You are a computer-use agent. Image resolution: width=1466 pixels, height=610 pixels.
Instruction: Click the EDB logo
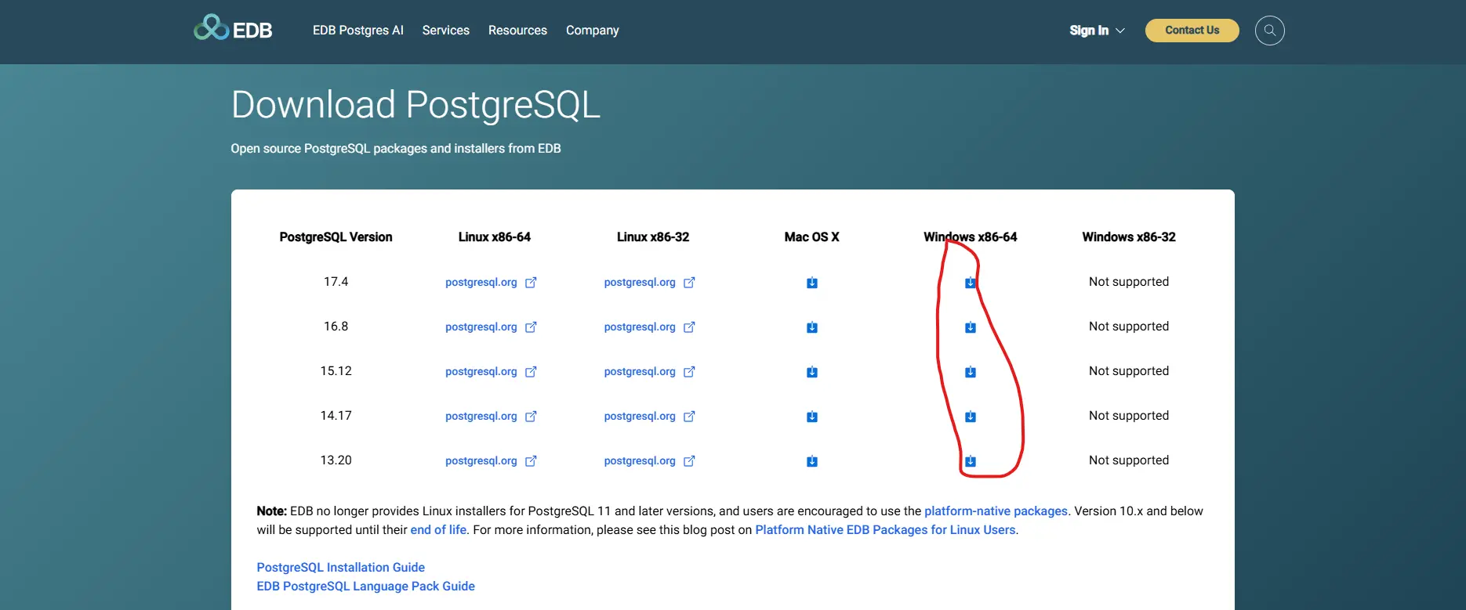pos(233,29)
